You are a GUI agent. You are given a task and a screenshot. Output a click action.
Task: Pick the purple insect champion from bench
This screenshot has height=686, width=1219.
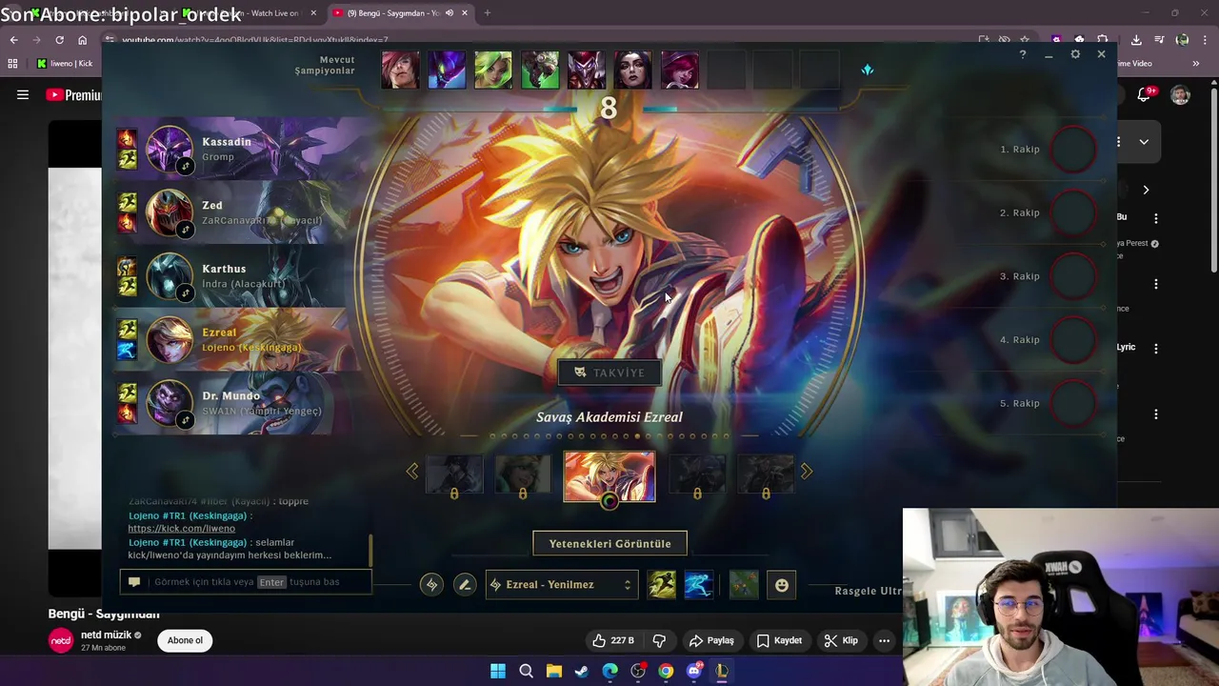pyautogui.click(x=447, y=71)
